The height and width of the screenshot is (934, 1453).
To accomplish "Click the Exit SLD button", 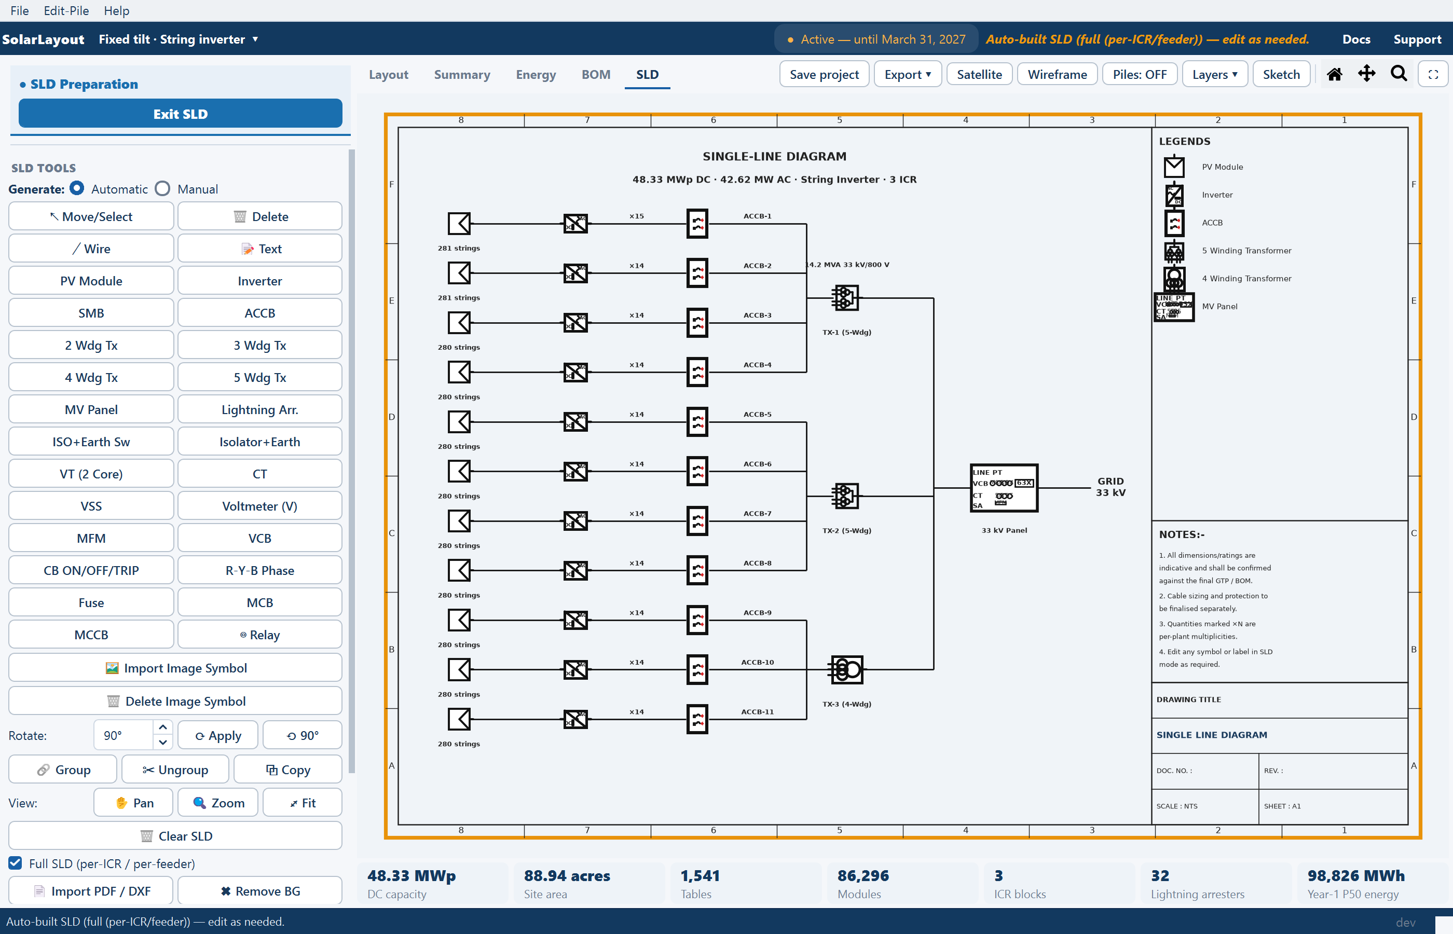I will click(x=180, y=114).
